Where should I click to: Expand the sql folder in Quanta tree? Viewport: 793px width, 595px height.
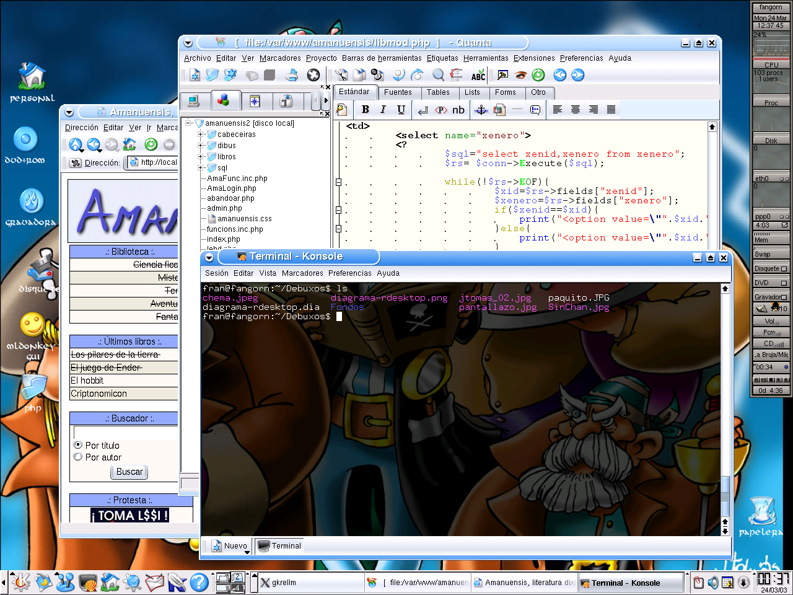[x=201, y=168]
